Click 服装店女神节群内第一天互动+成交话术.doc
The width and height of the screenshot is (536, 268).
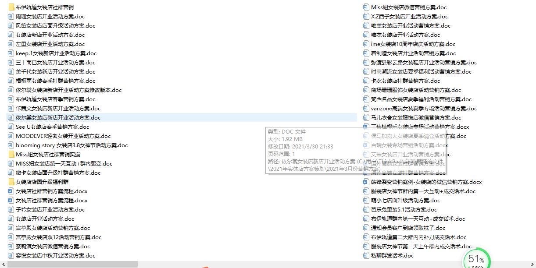[x=423, y=191]
